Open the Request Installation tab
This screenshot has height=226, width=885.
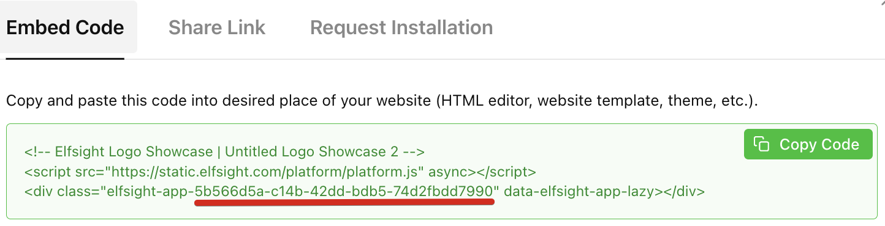401,27
